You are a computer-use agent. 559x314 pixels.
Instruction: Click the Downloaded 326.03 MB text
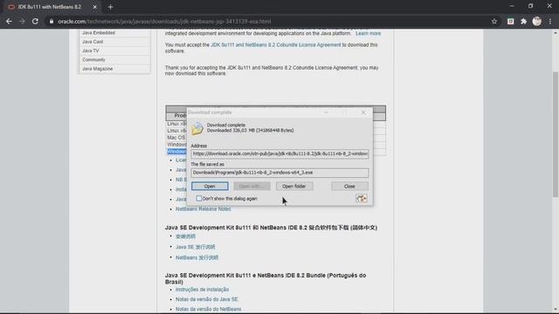tap(251, 131)
